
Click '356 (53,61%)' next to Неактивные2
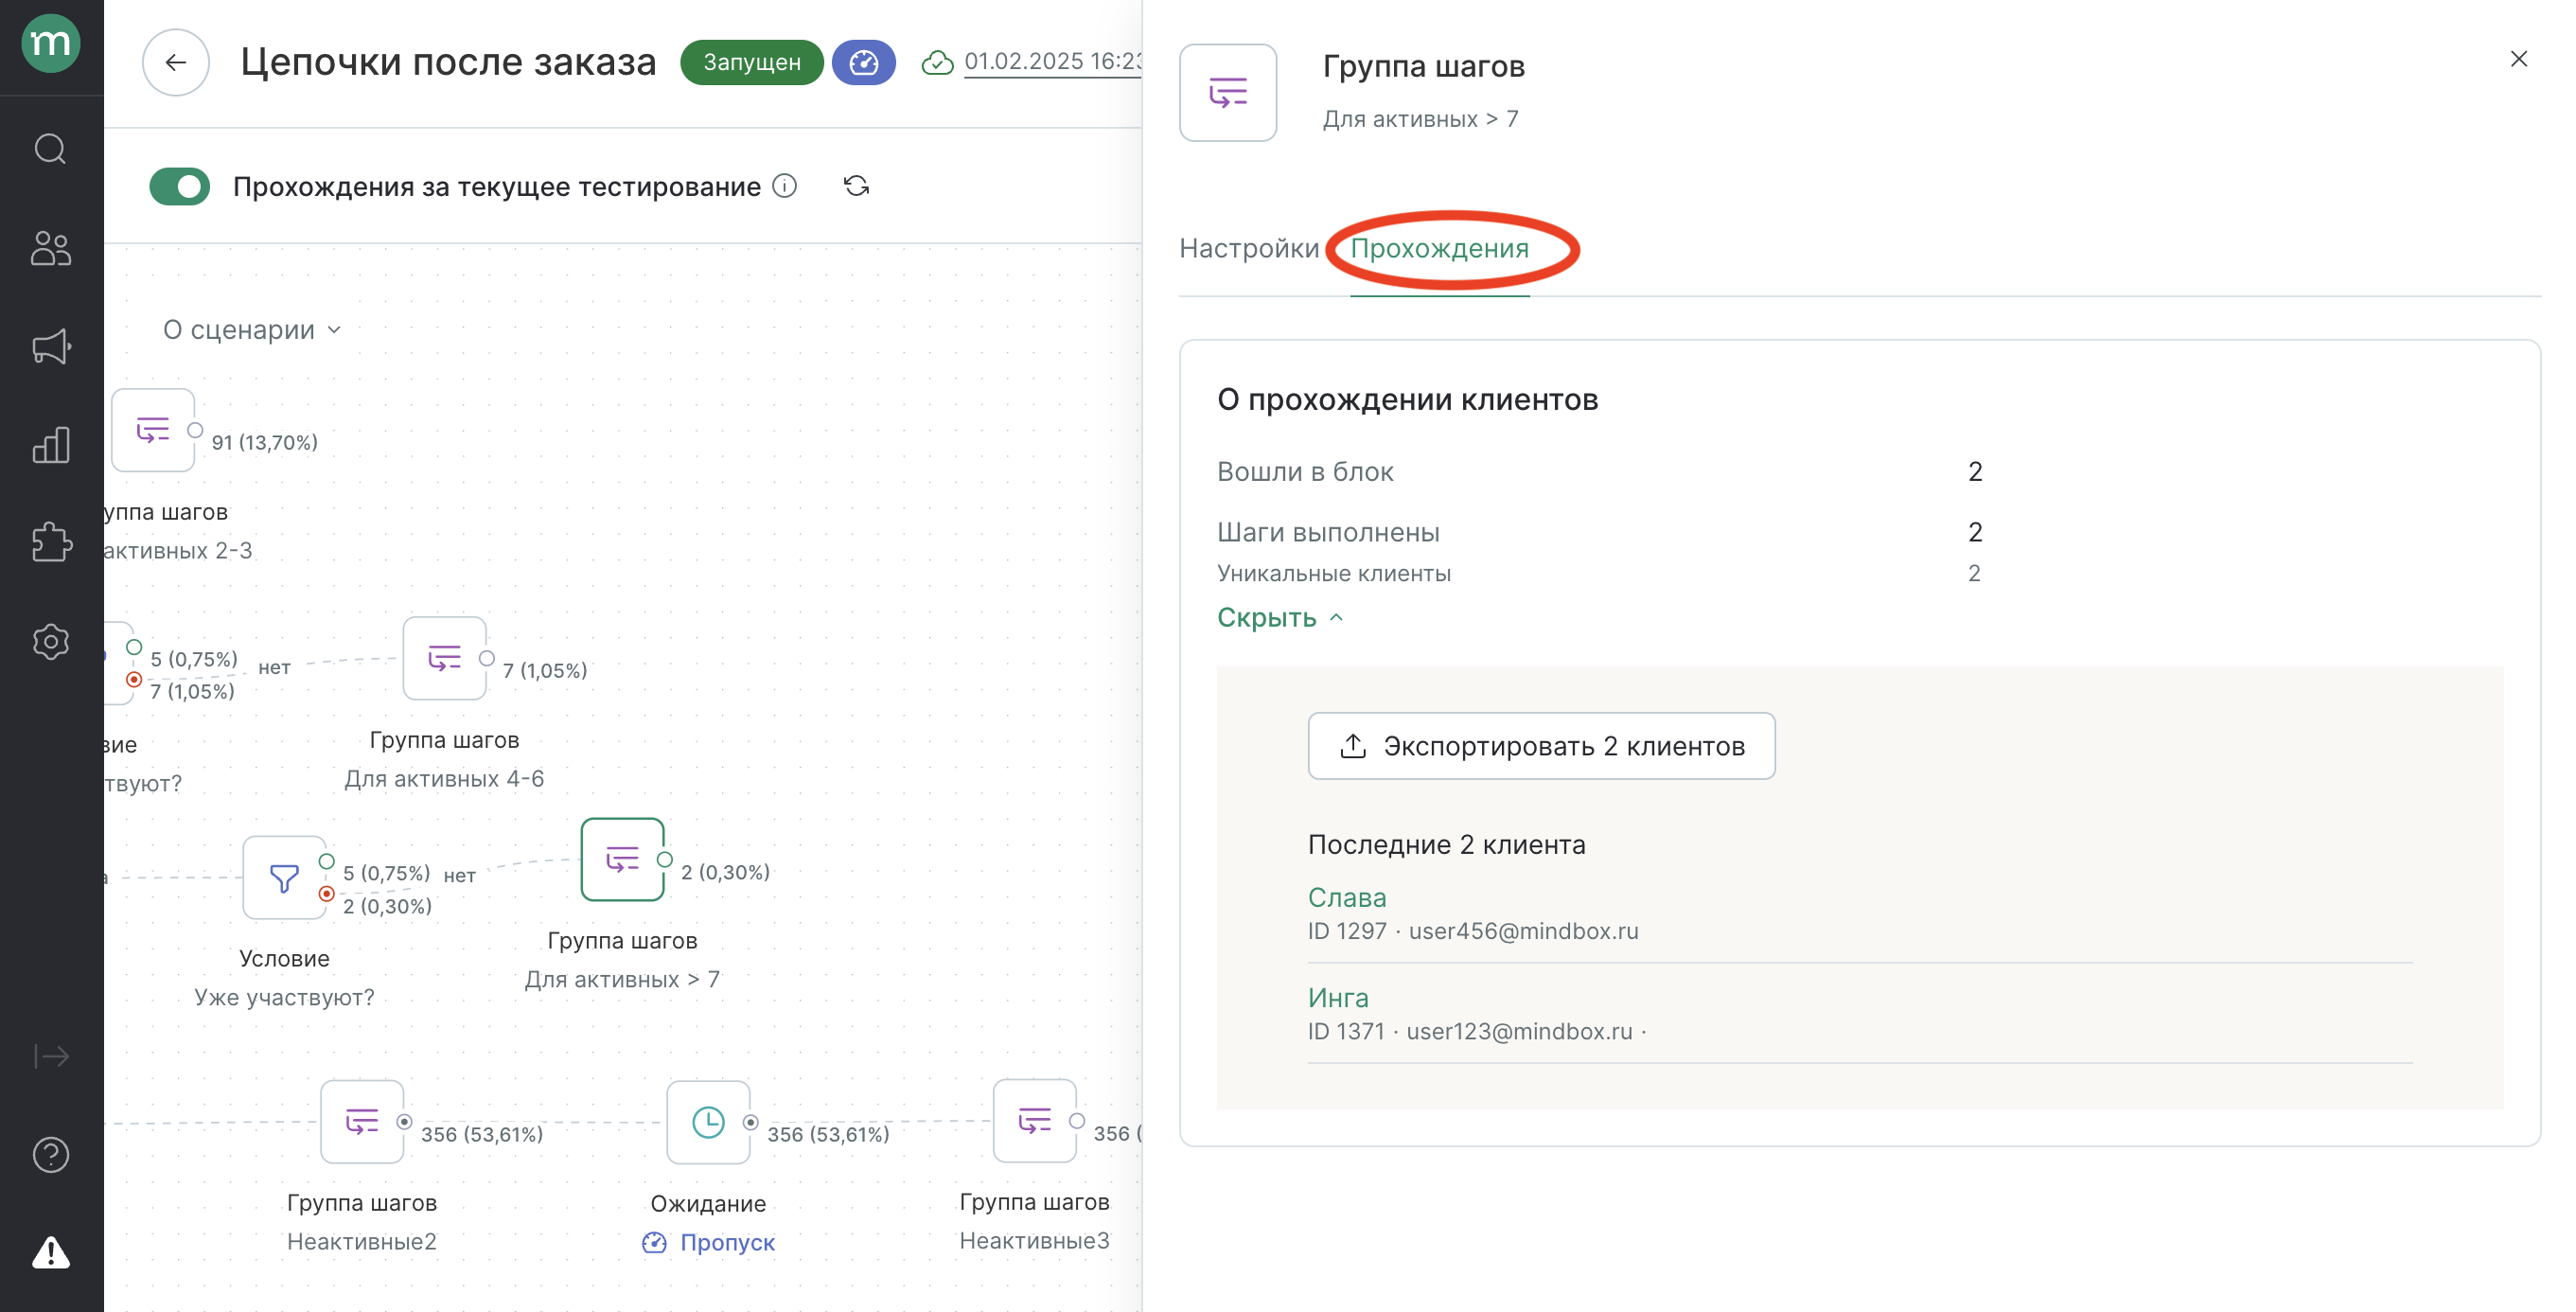pos(482,1135)
